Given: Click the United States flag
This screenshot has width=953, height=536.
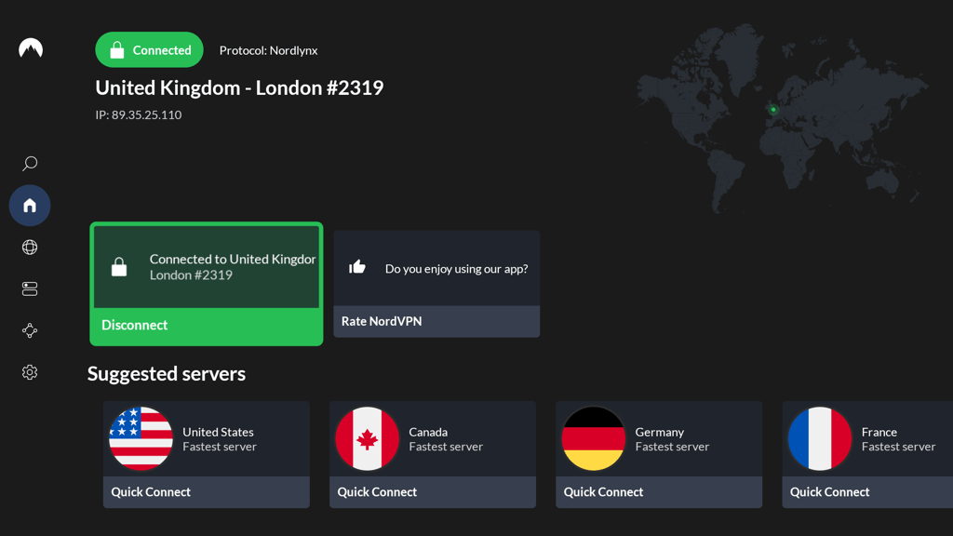Looking at the screenshot, I should pos(141,438).
